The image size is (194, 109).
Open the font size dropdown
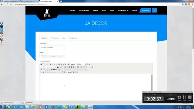52,67
